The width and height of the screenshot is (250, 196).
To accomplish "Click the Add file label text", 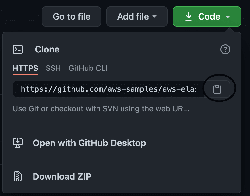I will pyautogui.click(x=133, y=16).
